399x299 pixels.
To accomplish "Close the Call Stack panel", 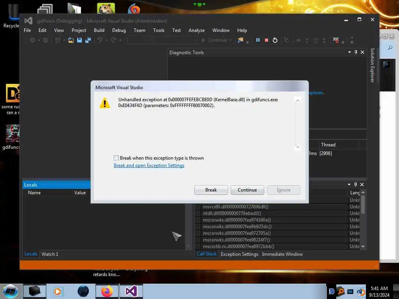I will click(362, 185).
